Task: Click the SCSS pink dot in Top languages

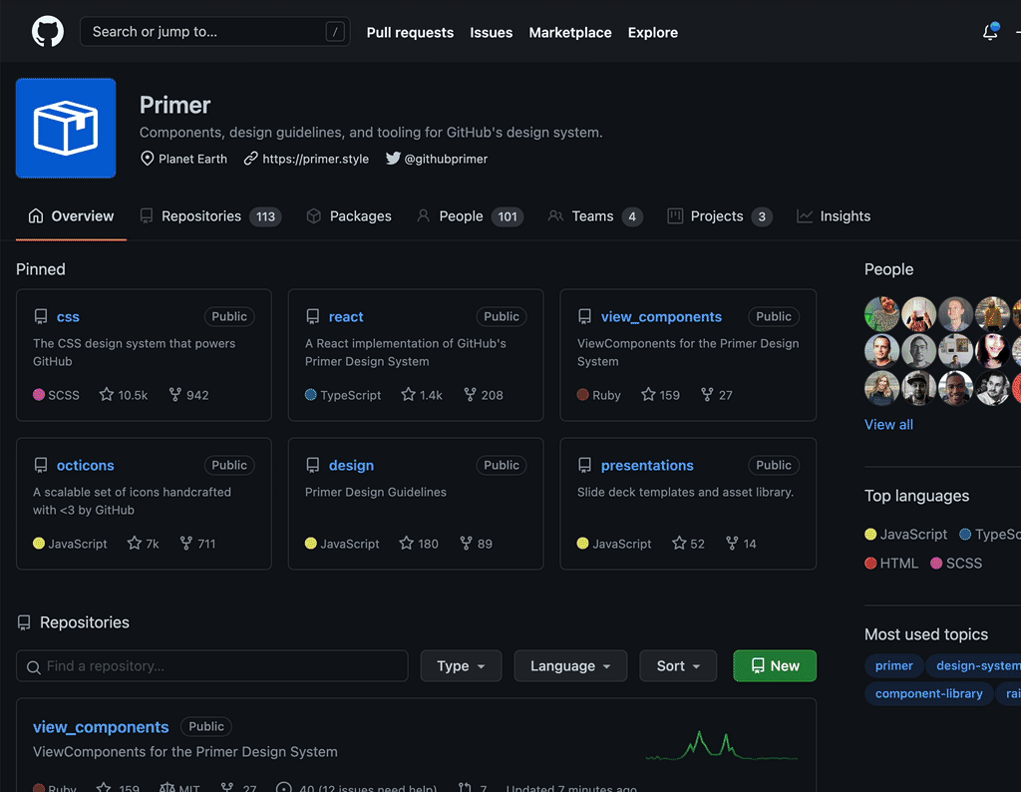Action: point(936,563)
